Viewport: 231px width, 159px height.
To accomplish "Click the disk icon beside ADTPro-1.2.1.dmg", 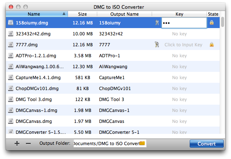I will pos(11,56).
